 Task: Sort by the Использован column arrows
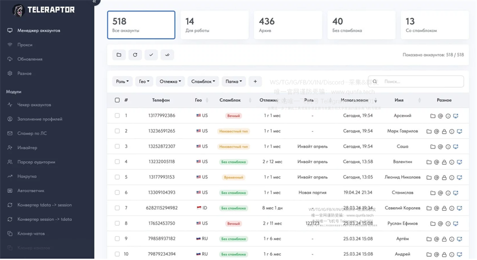click(x=376, y=100)
